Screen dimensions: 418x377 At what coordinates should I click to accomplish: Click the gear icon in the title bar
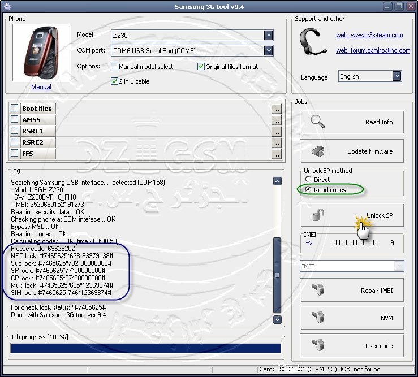[x=7, y=6]
